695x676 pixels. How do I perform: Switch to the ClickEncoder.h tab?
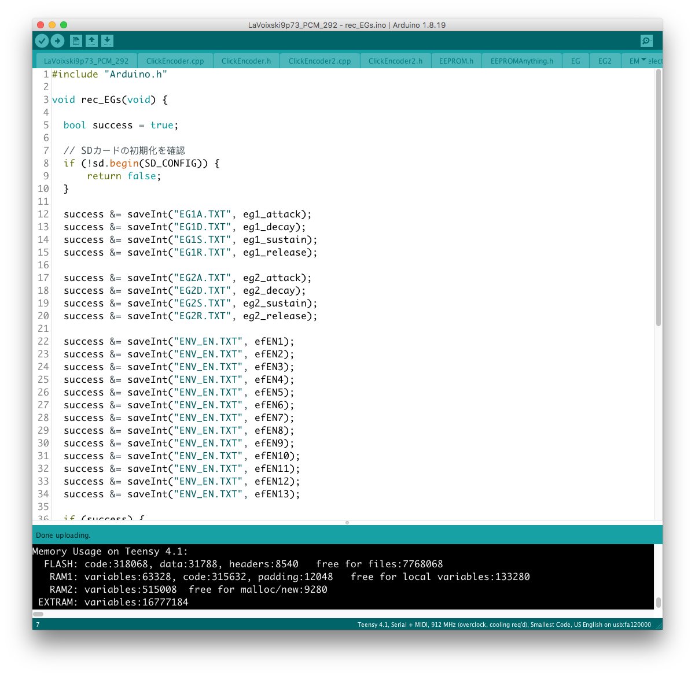pyautogui.click(x=246, y=61)
